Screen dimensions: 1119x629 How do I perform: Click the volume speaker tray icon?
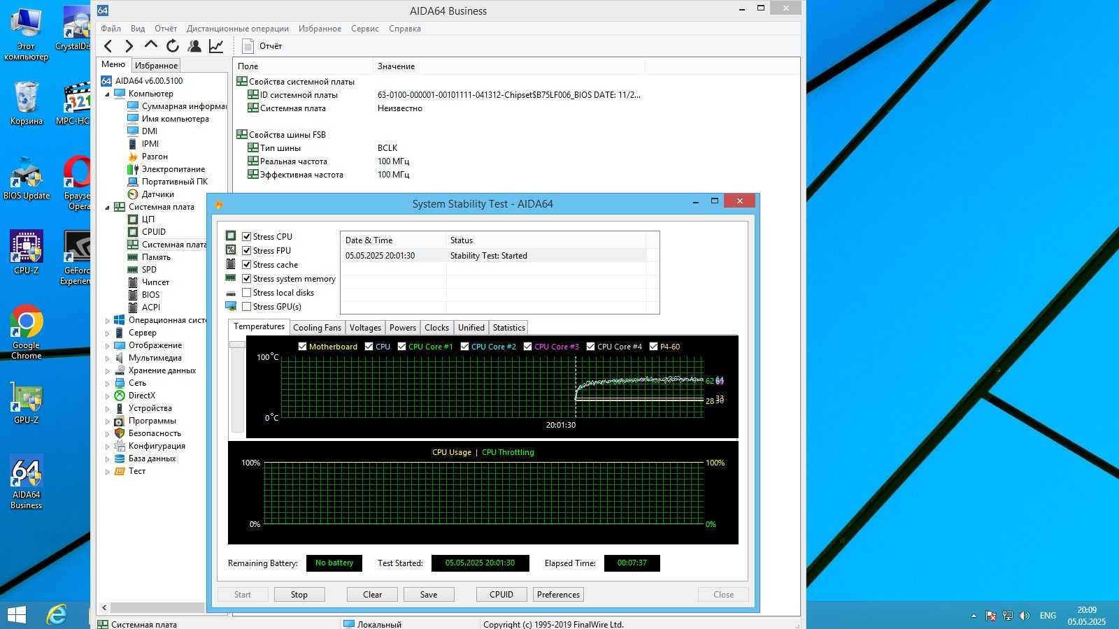click(1025, 616)
